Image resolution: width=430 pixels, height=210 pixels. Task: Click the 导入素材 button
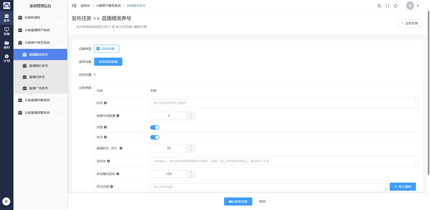coord(403,187)
